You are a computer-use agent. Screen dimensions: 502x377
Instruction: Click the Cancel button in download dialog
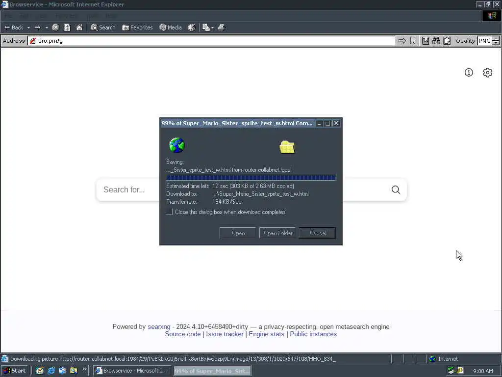click(317, 233)
